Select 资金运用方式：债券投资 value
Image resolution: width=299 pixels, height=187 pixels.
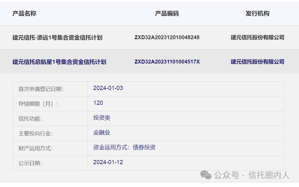(124, 147)
